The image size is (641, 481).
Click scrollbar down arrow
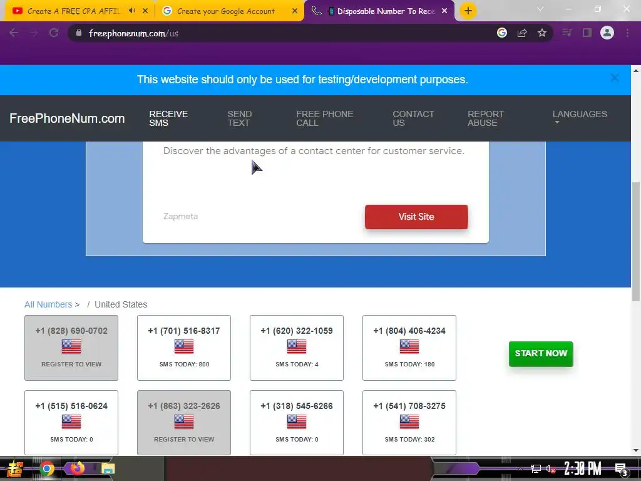636,450
